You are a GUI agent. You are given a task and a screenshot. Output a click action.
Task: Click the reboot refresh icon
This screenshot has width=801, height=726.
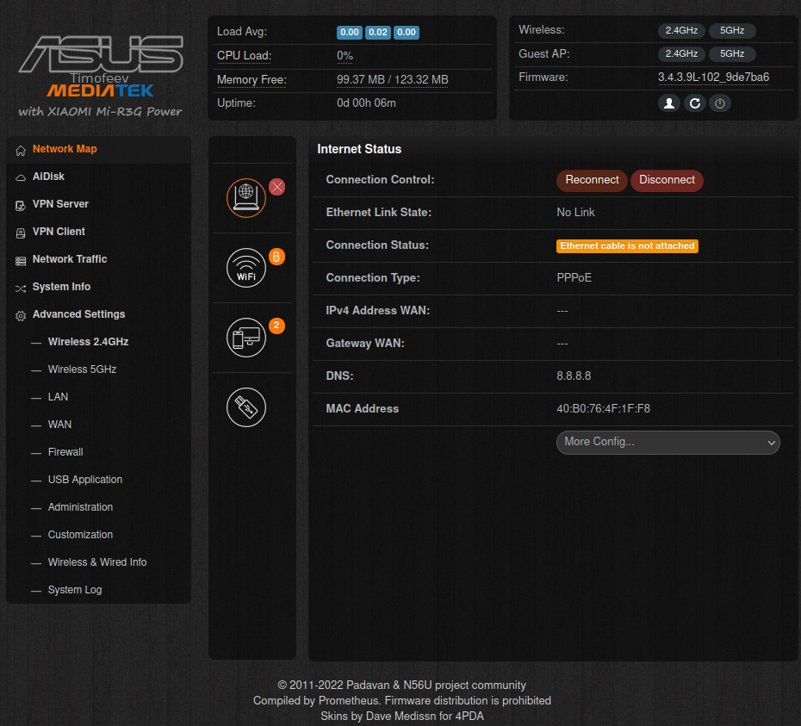(695, 103)
